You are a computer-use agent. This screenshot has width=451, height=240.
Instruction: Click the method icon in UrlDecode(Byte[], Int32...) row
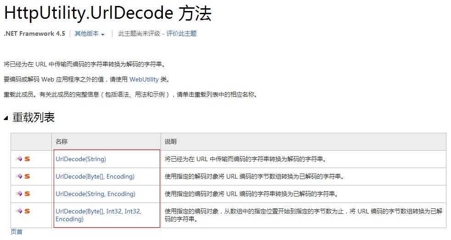pos(19,211)
